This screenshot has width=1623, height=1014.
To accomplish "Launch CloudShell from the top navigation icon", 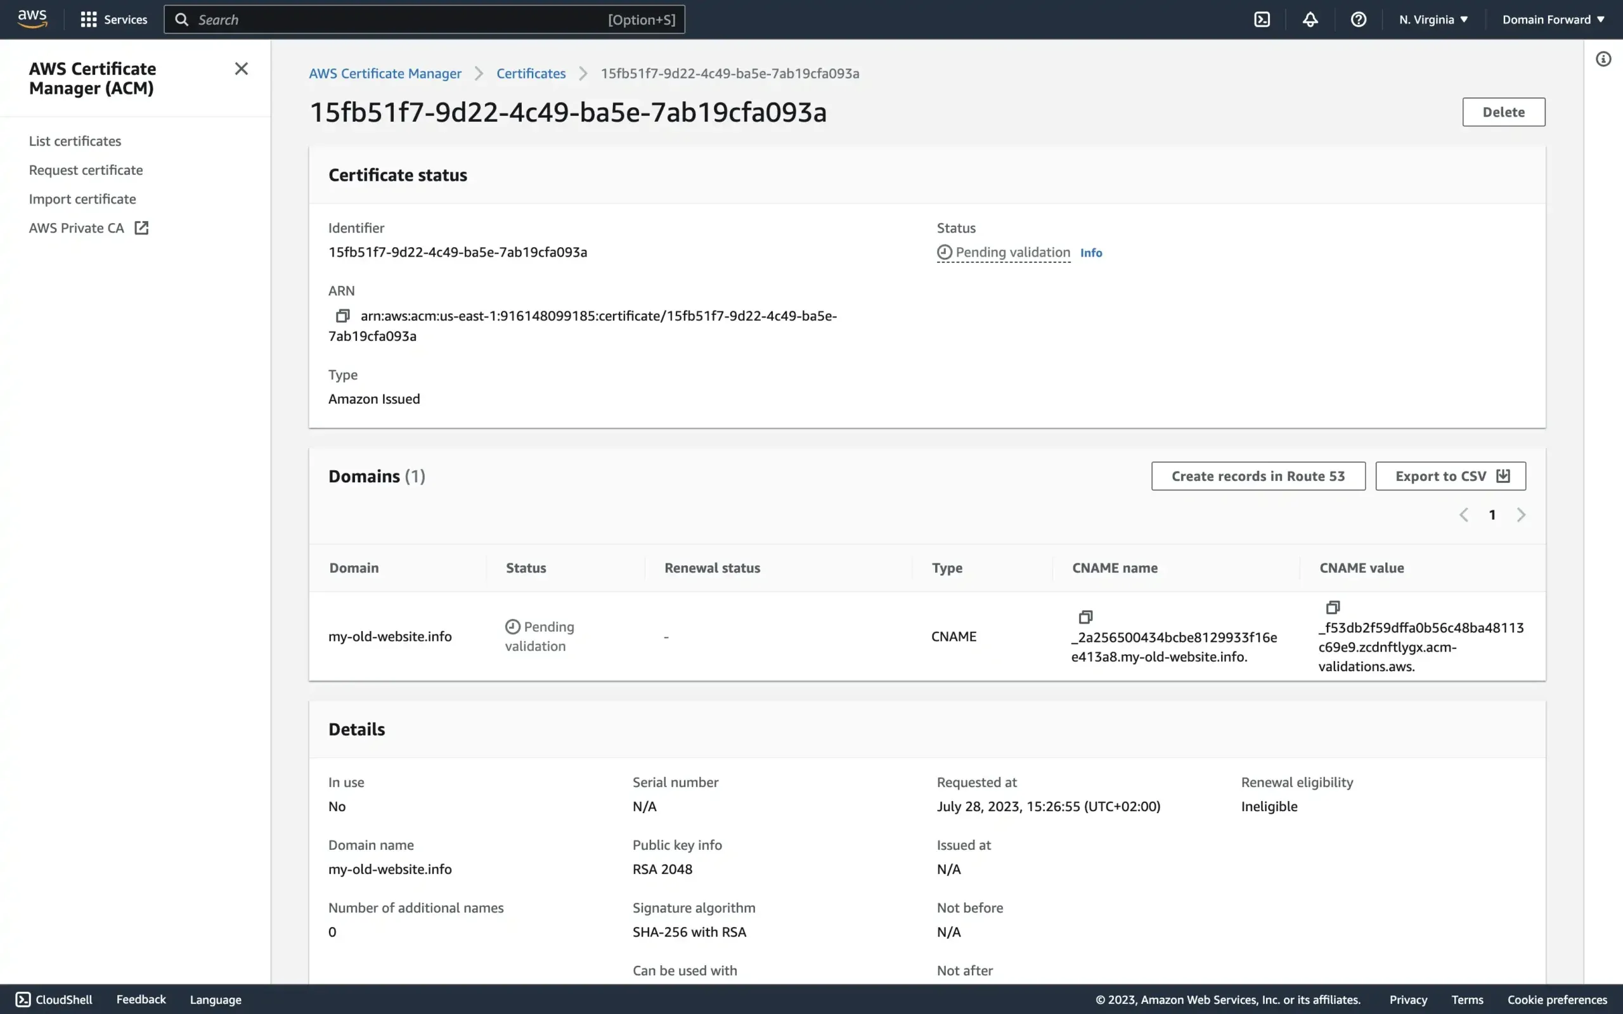I will (x=1262, y=19).
